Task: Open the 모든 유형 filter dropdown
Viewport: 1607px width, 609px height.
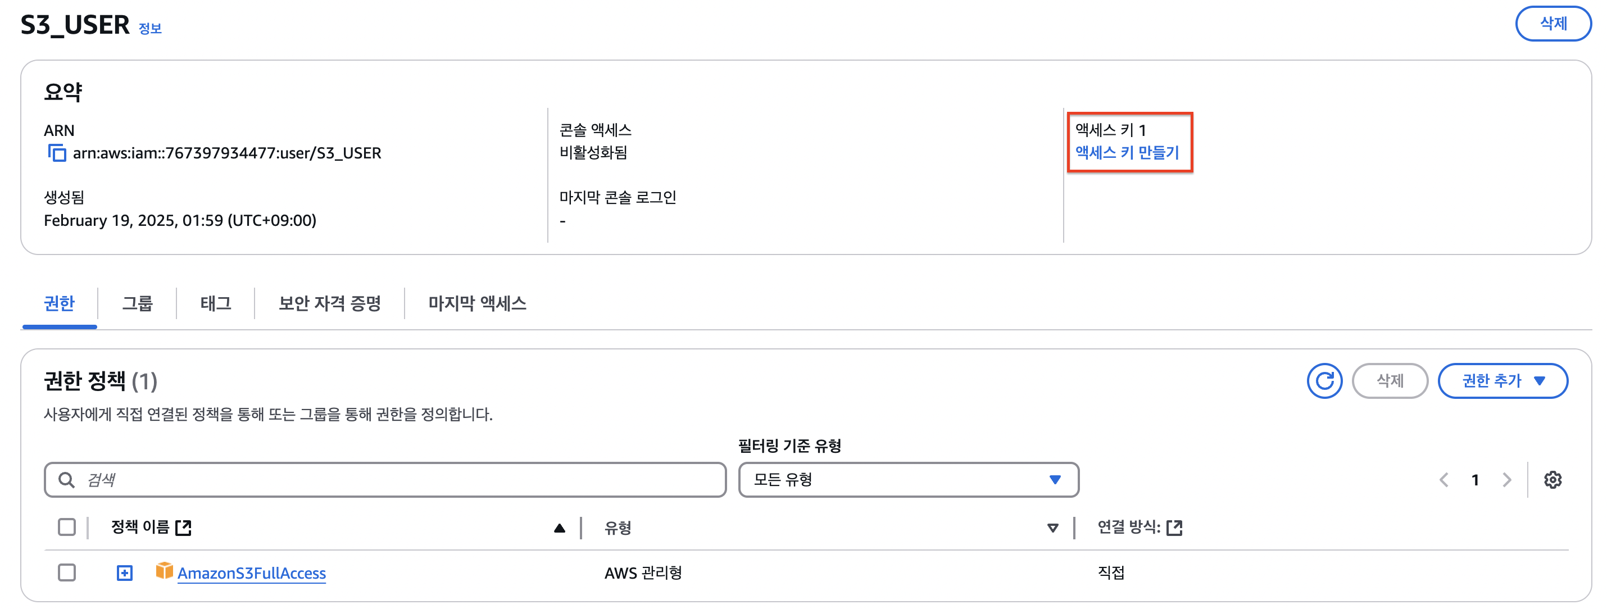Action: (x=907, y=480)
